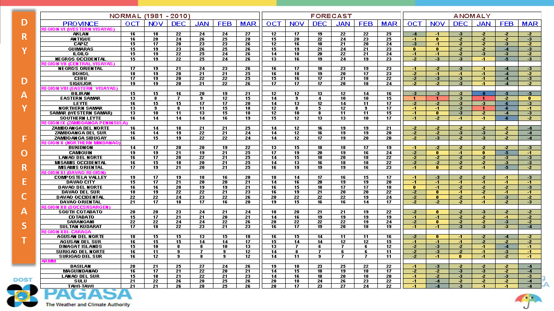Click the FORECAST section heading
The image size is (554, 311).
click(332, 16)
